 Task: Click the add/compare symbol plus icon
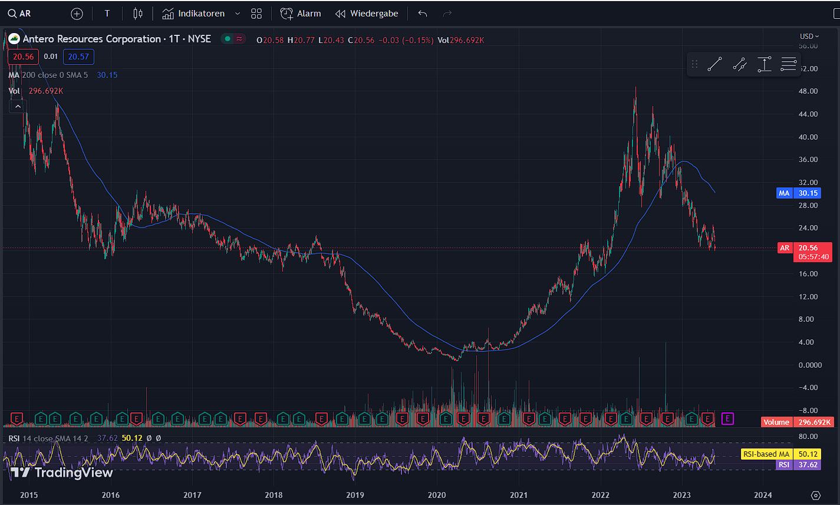click(x=77, y=14)
